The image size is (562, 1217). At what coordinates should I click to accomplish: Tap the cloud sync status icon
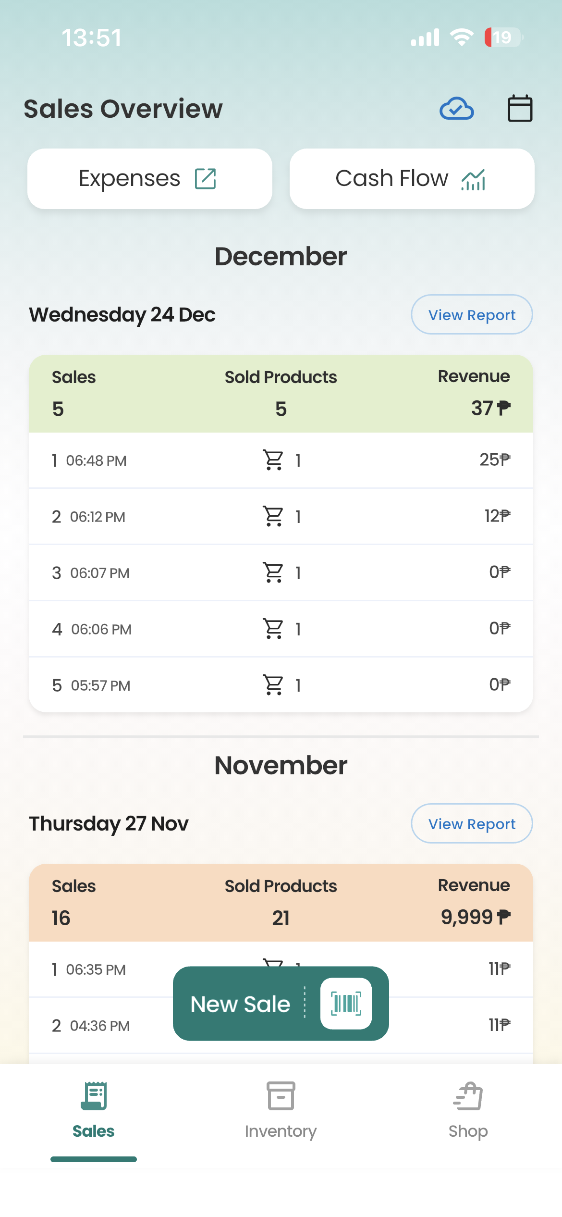click(x=456, y=109)
